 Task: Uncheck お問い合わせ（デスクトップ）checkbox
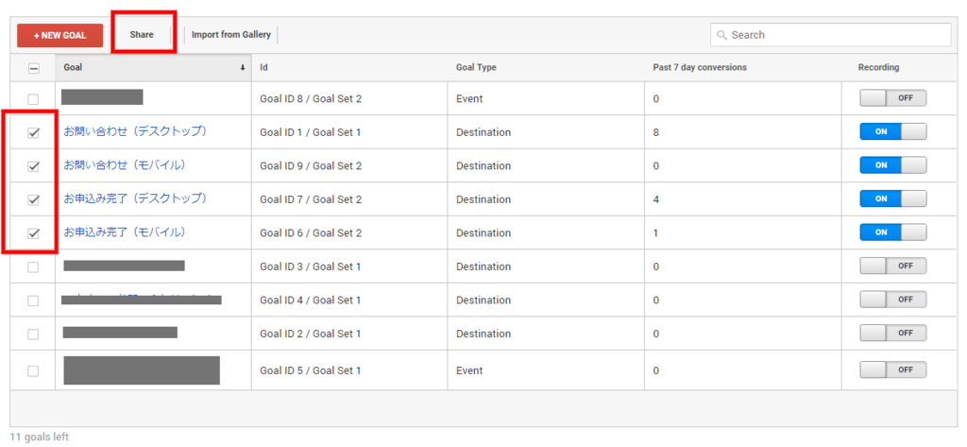(34, 132)
